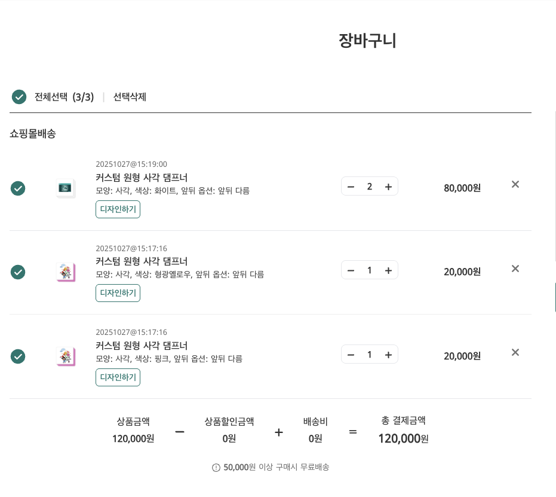
Task: Click 선택삭제 to delete selected items
Action: [x=130, y=97]
